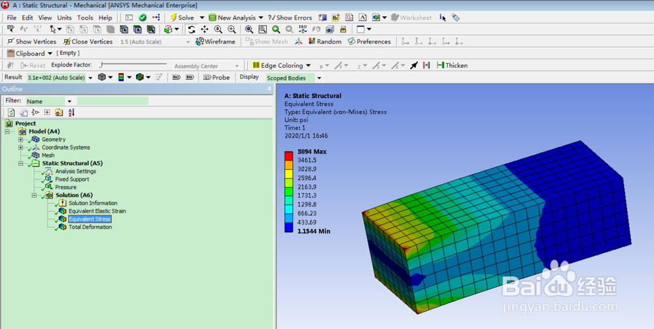654x329 pixels.
Task: Select the Mesh tree item
Action: 48,155
